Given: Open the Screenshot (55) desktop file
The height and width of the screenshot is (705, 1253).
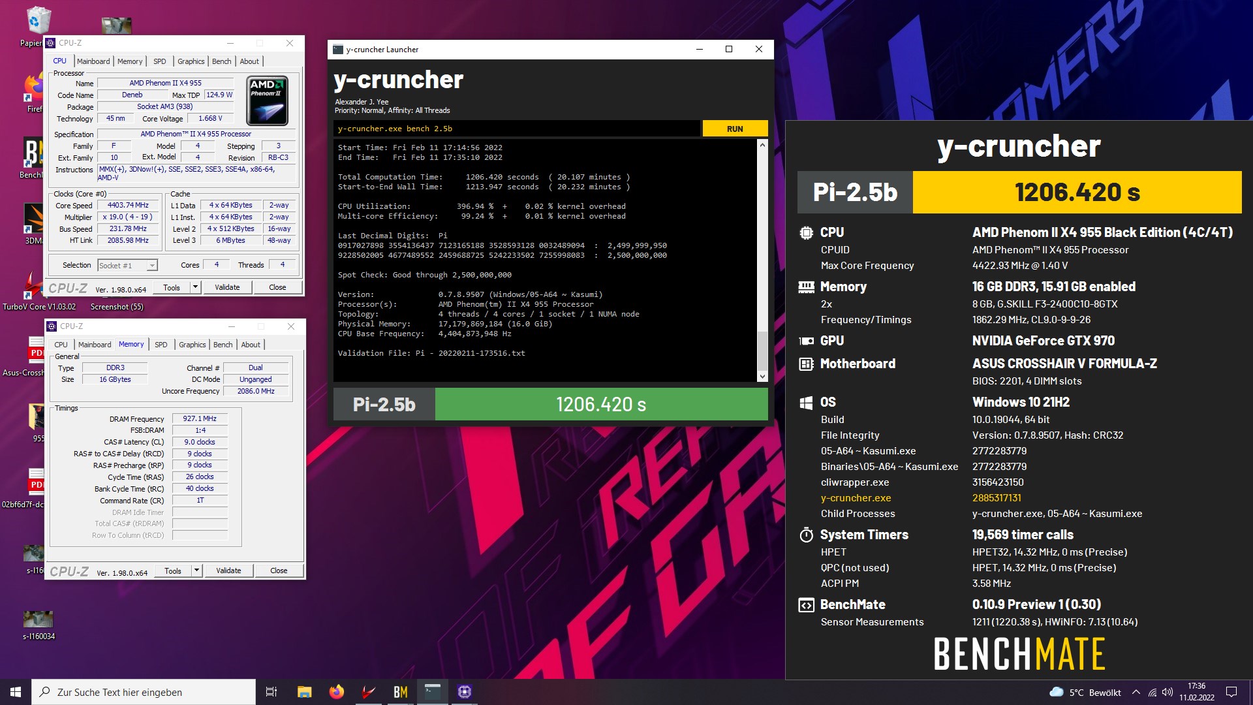Looking at the screenshot, I should tap(117, 306).
